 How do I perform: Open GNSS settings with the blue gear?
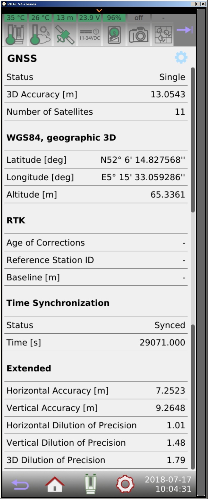click(181, 57)
